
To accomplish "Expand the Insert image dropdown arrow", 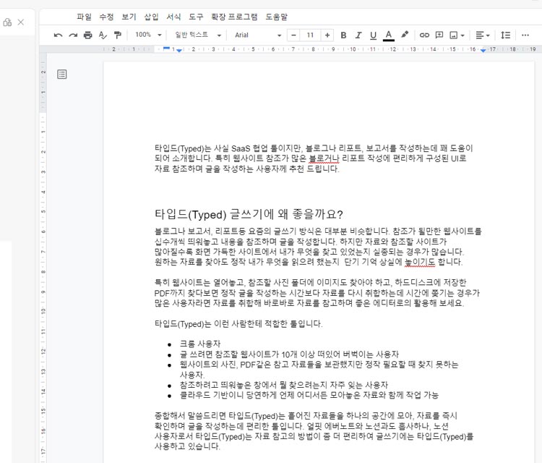I will point(463,35).
